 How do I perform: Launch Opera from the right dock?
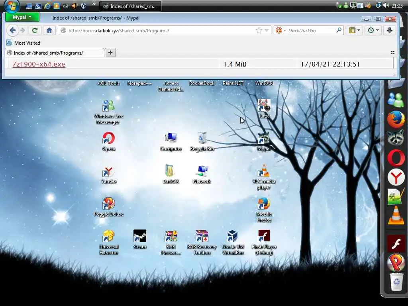396,158
